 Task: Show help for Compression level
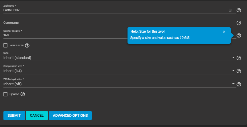coord(239,71)
